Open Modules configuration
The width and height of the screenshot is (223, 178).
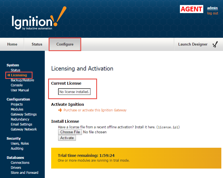17,109
